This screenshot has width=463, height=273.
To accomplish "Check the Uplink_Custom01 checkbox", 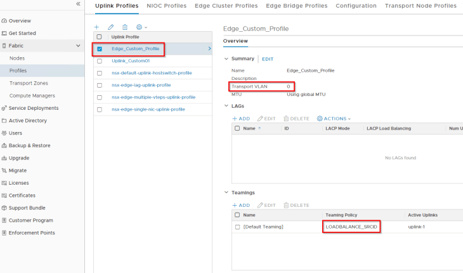I will click(100, 61).
